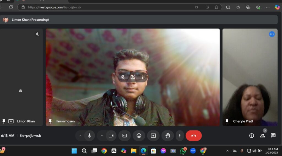Image resolution: width=282 pixels, height=156 pixels.
Task: Toggle the microphone on or off
Action: coord(90,136)
